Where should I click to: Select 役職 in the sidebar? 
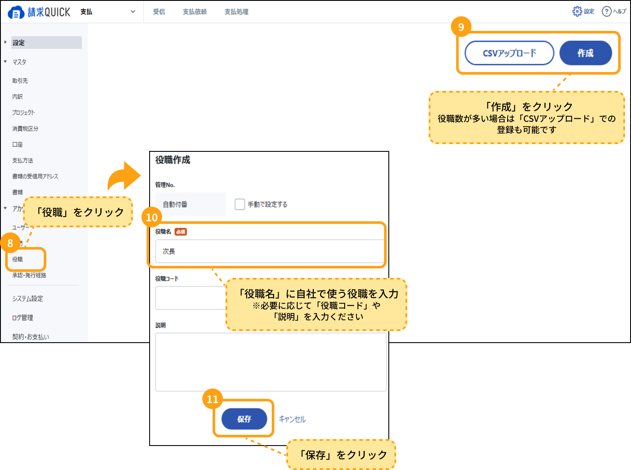[x=18, y=259]
